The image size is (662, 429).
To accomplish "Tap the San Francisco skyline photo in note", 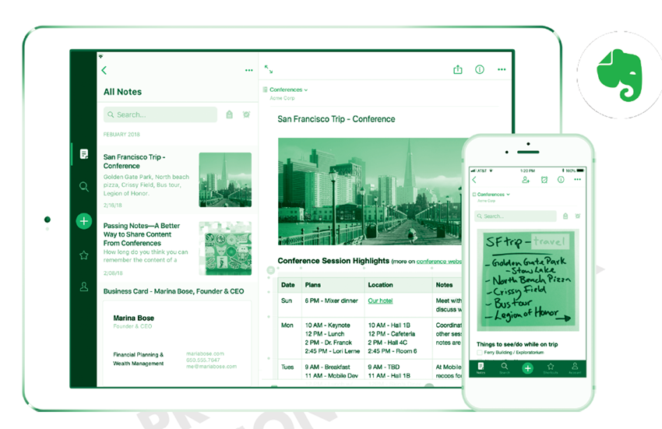I will coord(370,192).
